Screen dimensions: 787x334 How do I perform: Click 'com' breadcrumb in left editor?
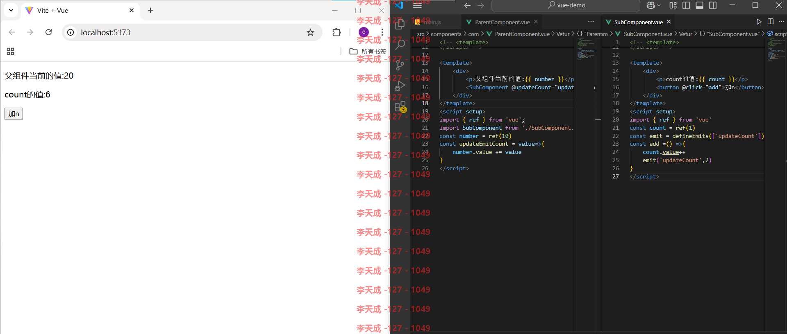[x=473, y=34]
